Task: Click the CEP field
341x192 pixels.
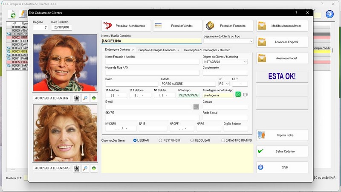Action: tap(240, 84)
